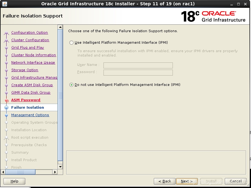Proceed with the Next button
This screenshot has width=251, height=188.
(187, 181)
